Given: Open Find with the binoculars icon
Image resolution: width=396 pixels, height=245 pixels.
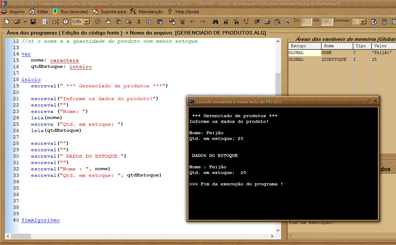Looking at the screenshot, I should (x=215, y=22).
